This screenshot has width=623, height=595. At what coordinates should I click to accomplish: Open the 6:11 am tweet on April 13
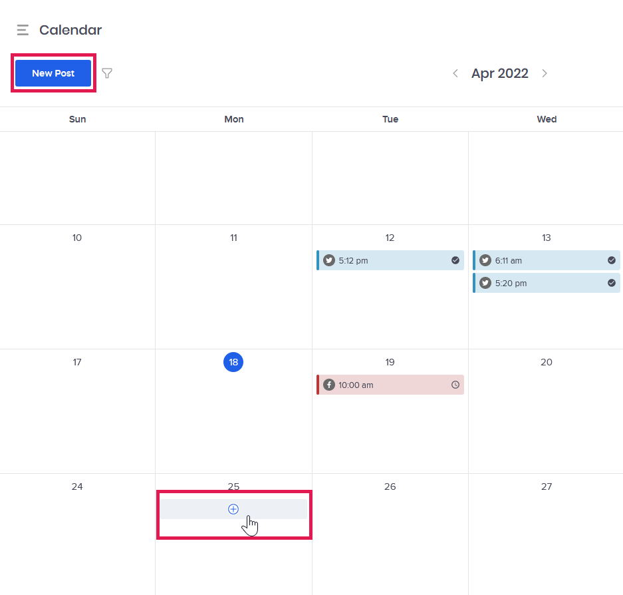pyautogui.click(x=545, y=260)
